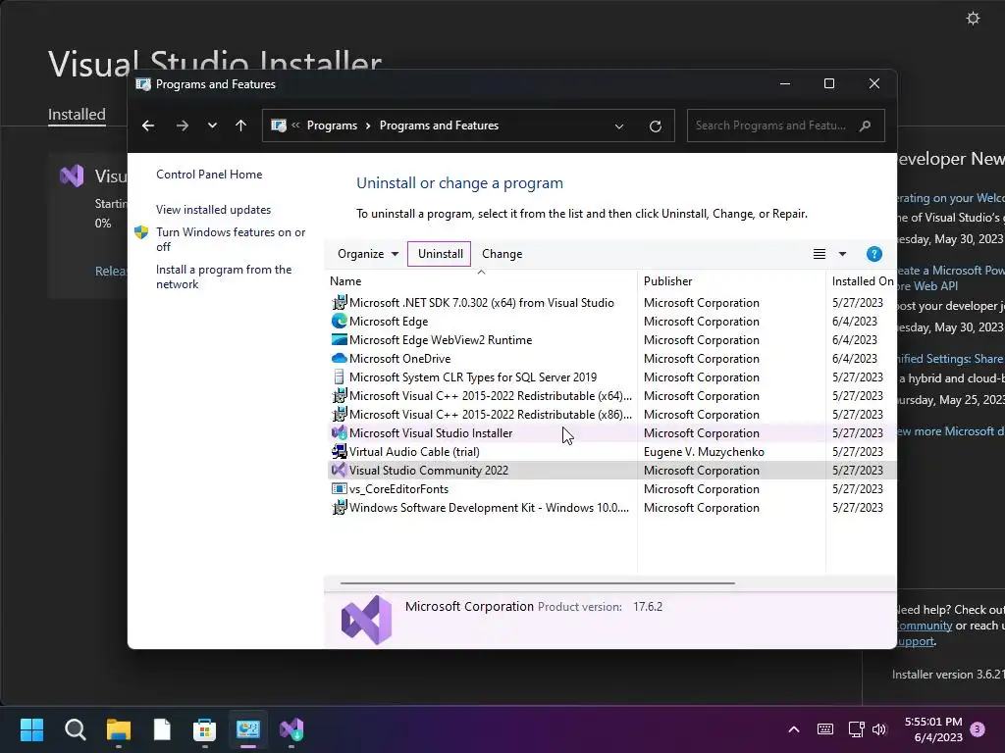1005x753 pixels.
Task: Click the Back arrow in Programs and Features
Action: 148,125
